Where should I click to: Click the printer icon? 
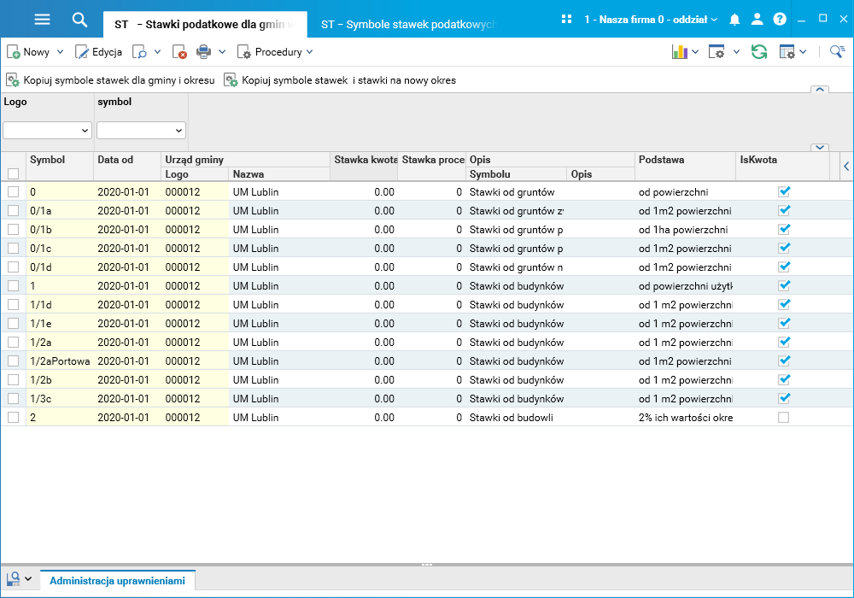pos(204,52)
